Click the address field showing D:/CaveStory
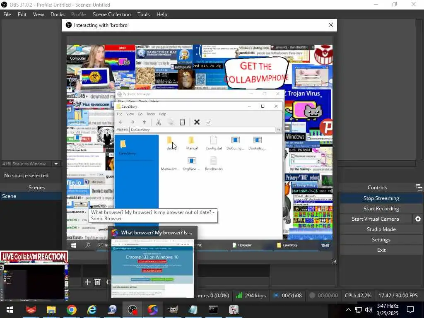This screenshot has width=424, height=318. pyautogui.click(x=202, y=130)
